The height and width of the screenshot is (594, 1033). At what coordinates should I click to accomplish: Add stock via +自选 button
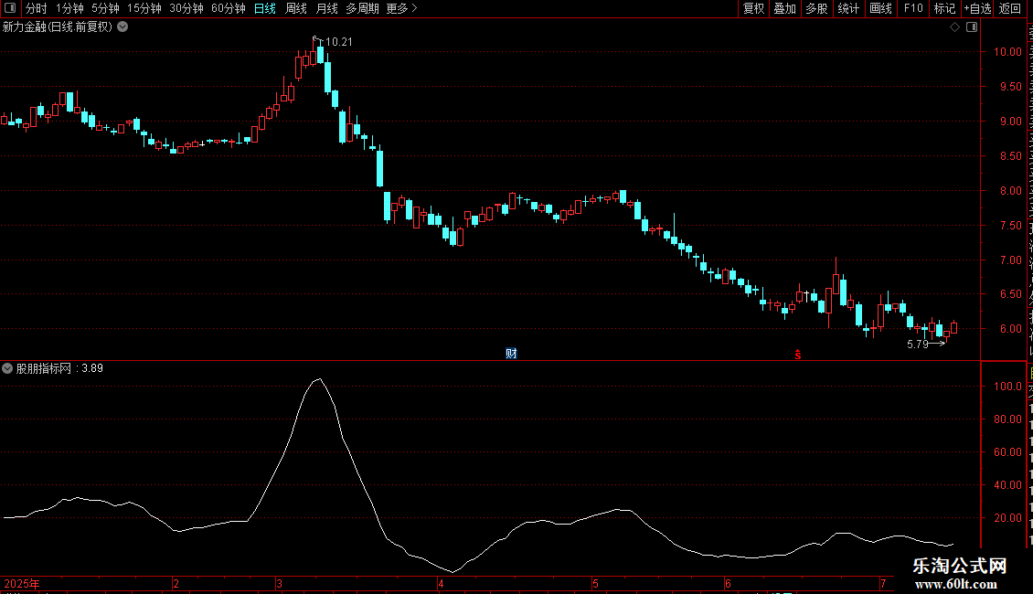tap(977, 8)
